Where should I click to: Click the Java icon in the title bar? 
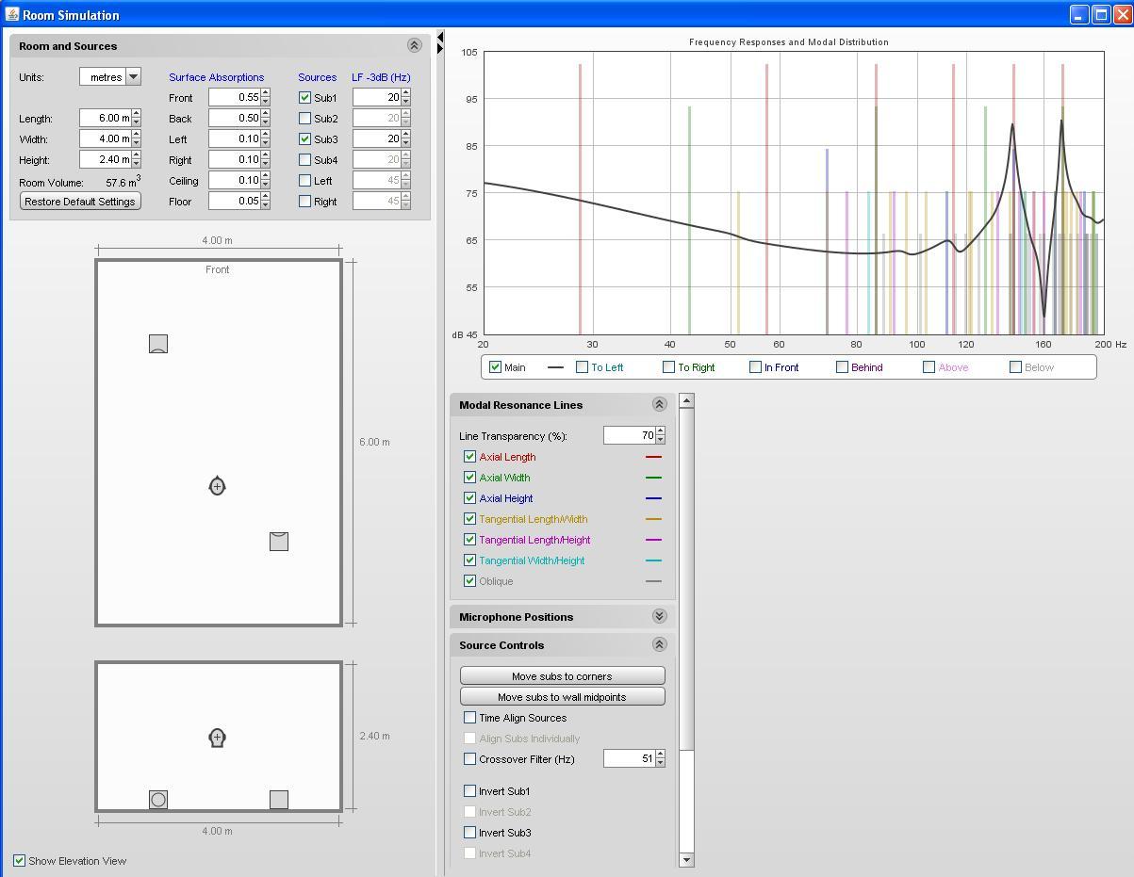pos(11,15)
